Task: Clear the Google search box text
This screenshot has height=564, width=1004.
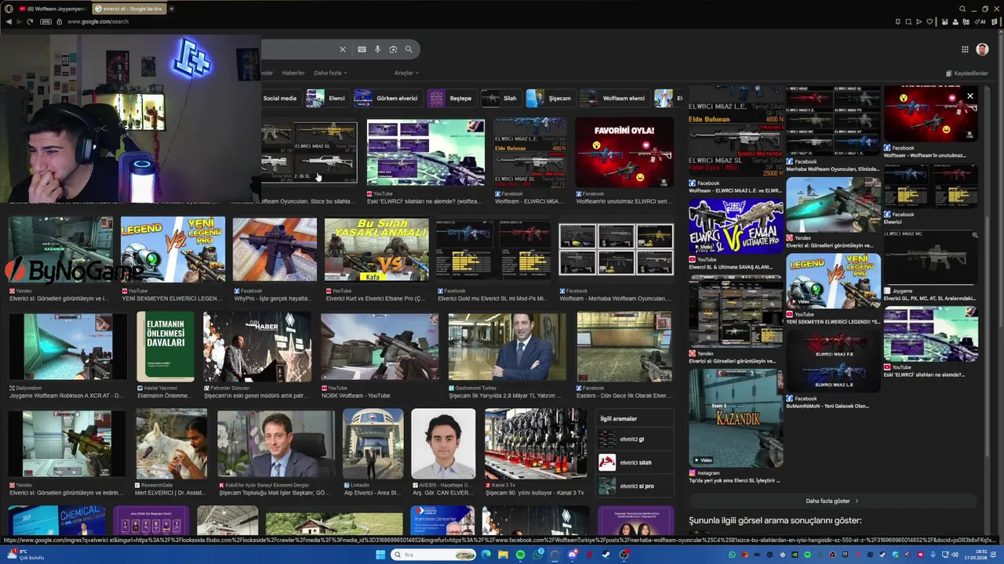Action: tap(342, 49)
